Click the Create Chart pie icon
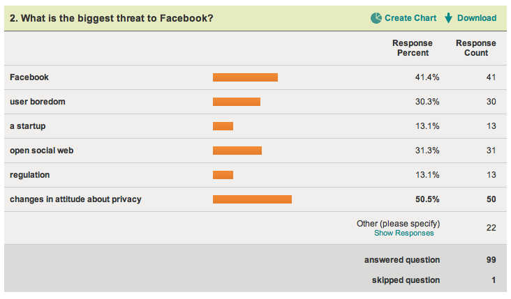 coord(376,18)
